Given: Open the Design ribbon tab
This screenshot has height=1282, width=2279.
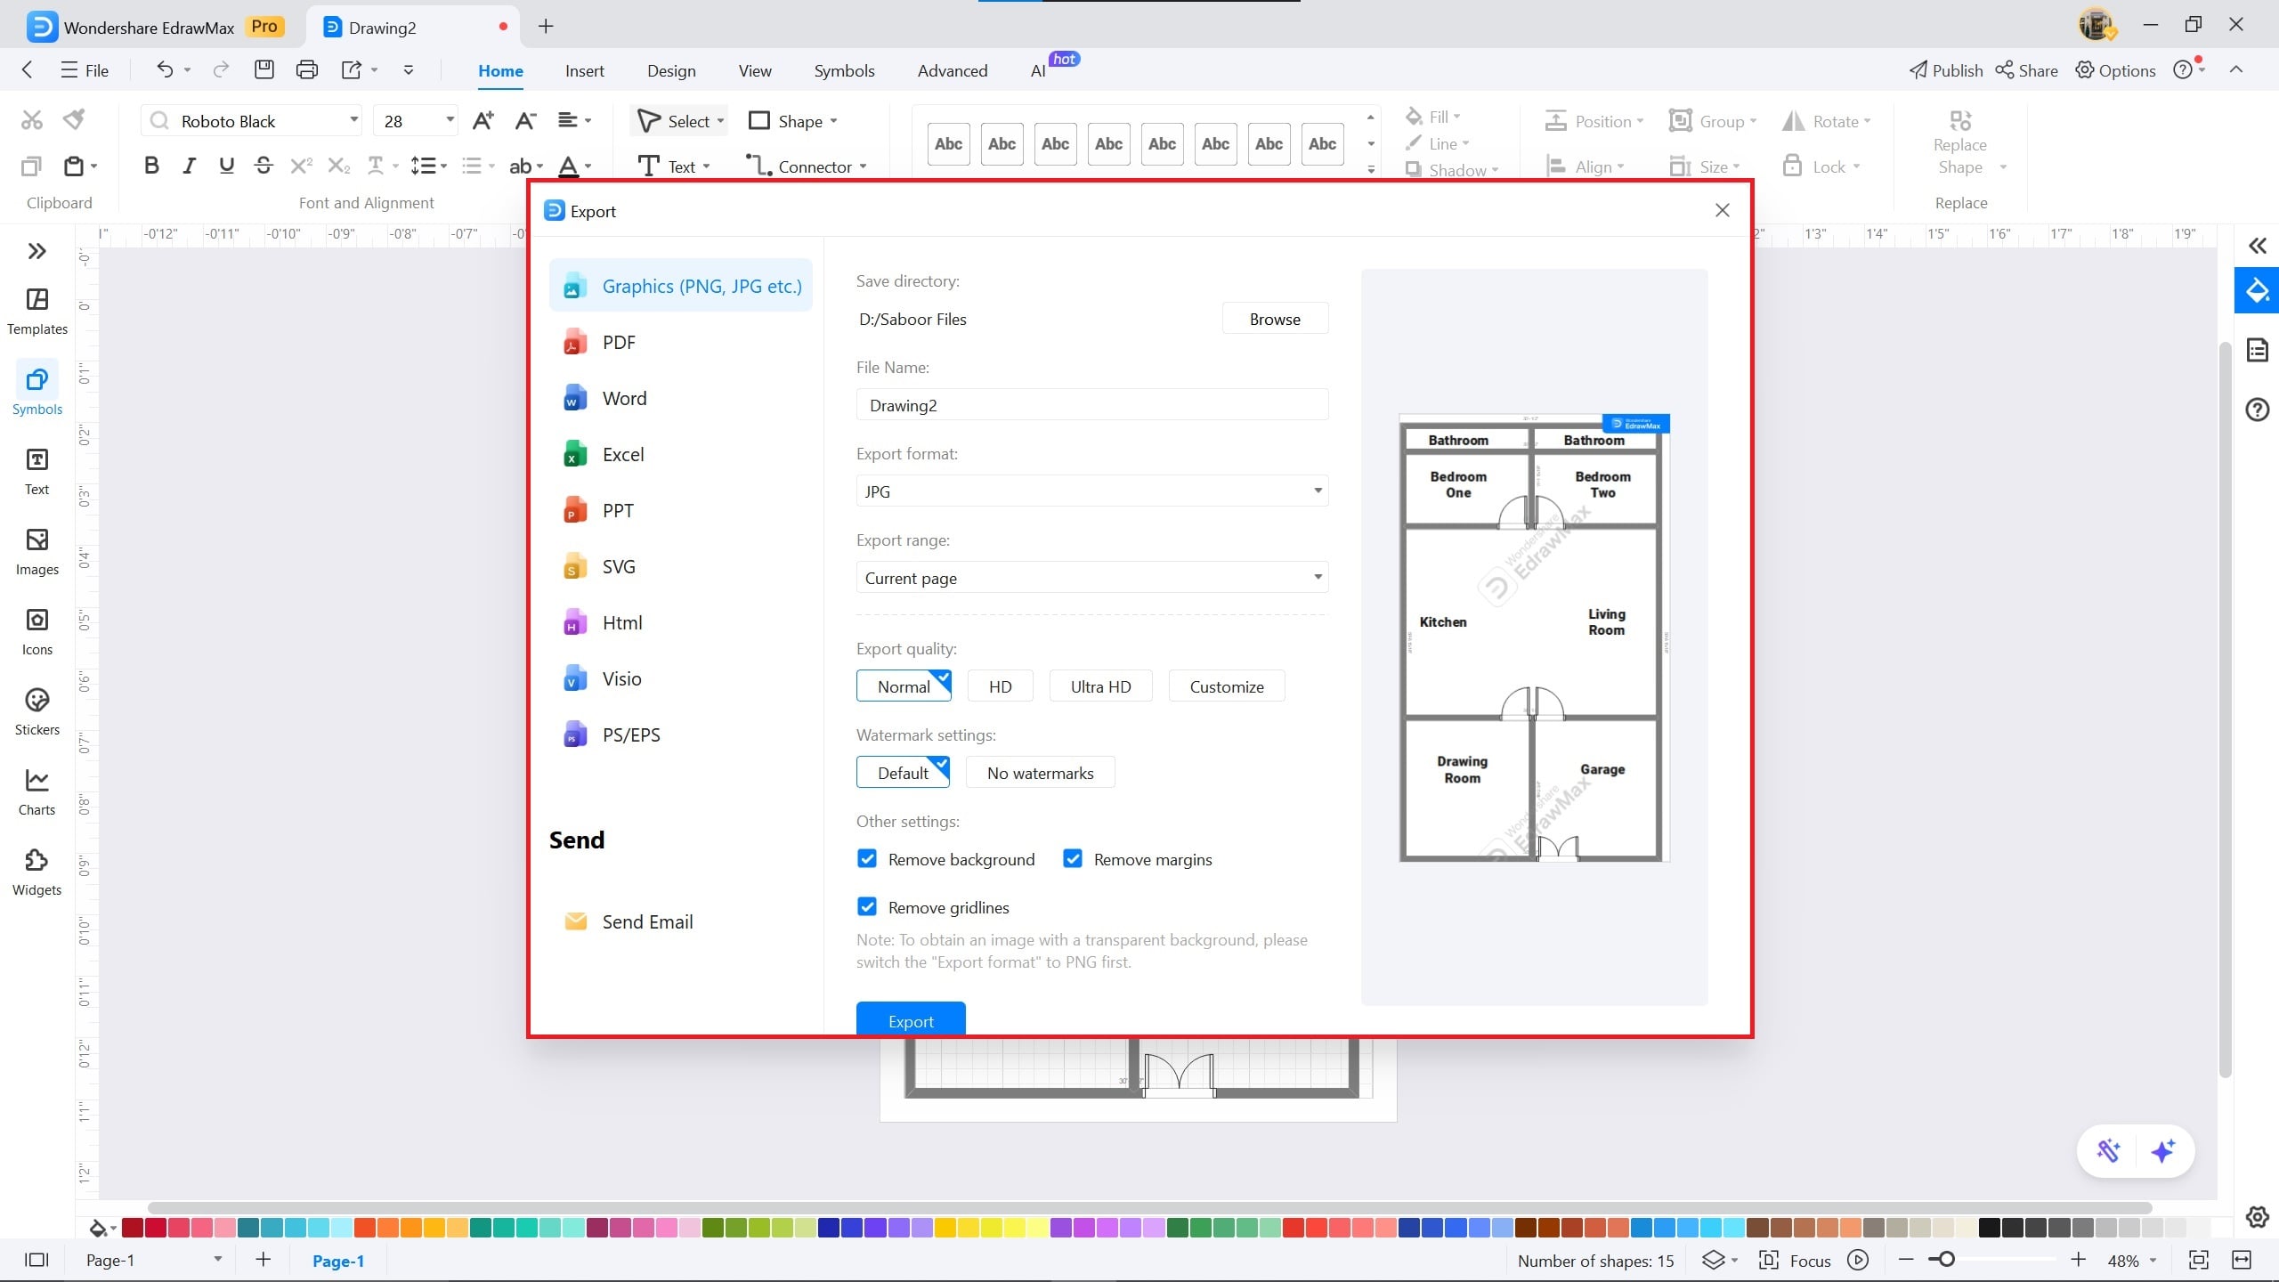Looking at the screenshot, I should 671,70.
